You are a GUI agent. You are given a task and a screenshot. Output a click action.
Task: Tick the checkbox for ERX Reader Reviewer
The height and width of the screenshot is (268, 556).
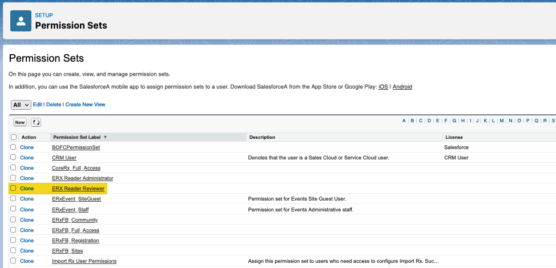[13, 188]
